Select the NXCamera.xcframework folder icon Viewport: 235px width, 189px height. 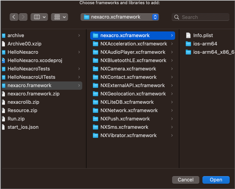click(96, 69)
